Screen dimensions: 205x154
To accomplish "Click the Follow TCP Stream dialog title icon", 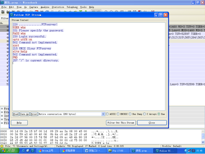I will (11, 15).
